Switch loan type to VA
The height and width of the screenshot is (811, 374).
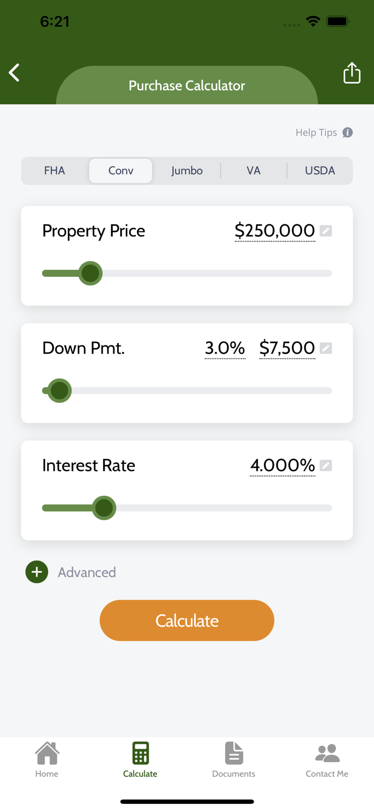pyautogui.click(x=254, y=170)
